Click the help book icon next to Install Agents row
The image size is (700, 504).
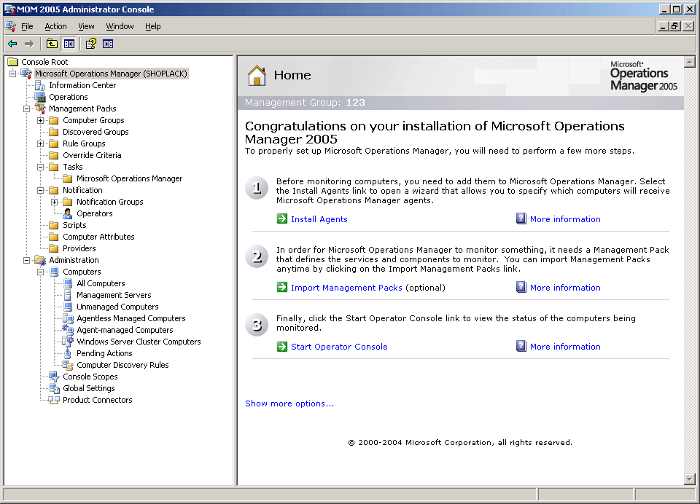(521, 218)
